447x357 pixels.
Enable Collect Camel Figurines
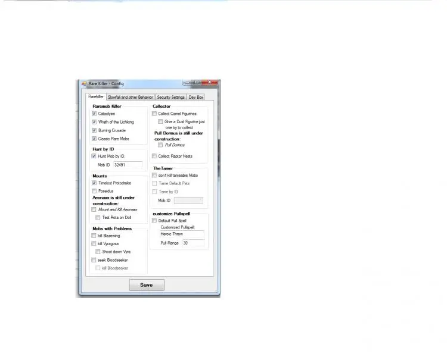[x=154, y=114]
